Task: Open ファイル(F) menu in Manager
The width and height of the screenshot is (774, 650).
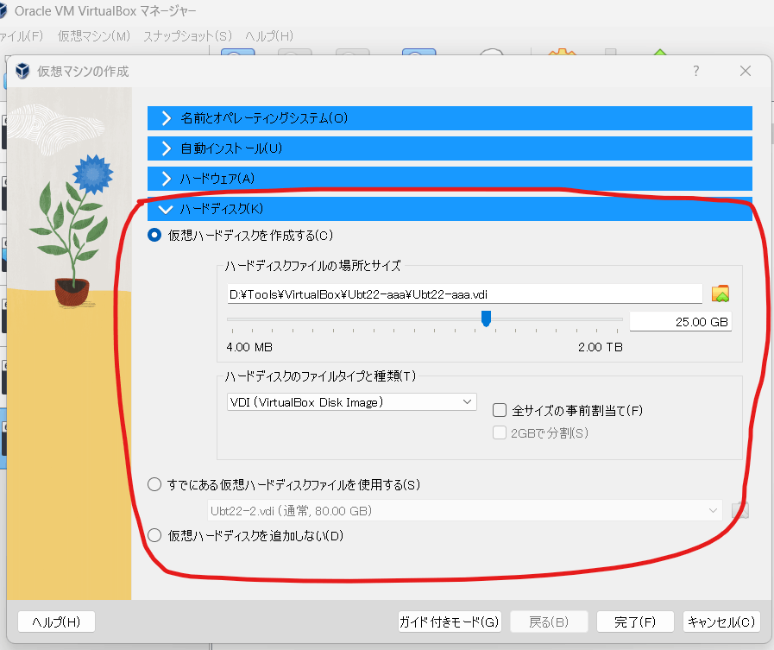Action: coord(22,36)
